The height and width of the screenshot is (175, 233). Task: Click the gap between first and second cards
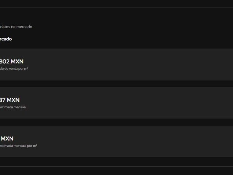coord(116,84)
